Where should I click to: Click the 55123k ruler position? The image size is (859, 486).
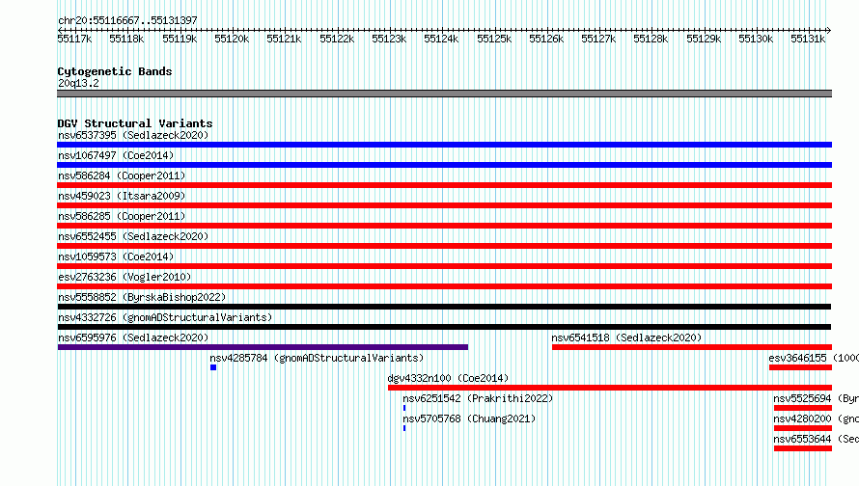pos(389,39)
